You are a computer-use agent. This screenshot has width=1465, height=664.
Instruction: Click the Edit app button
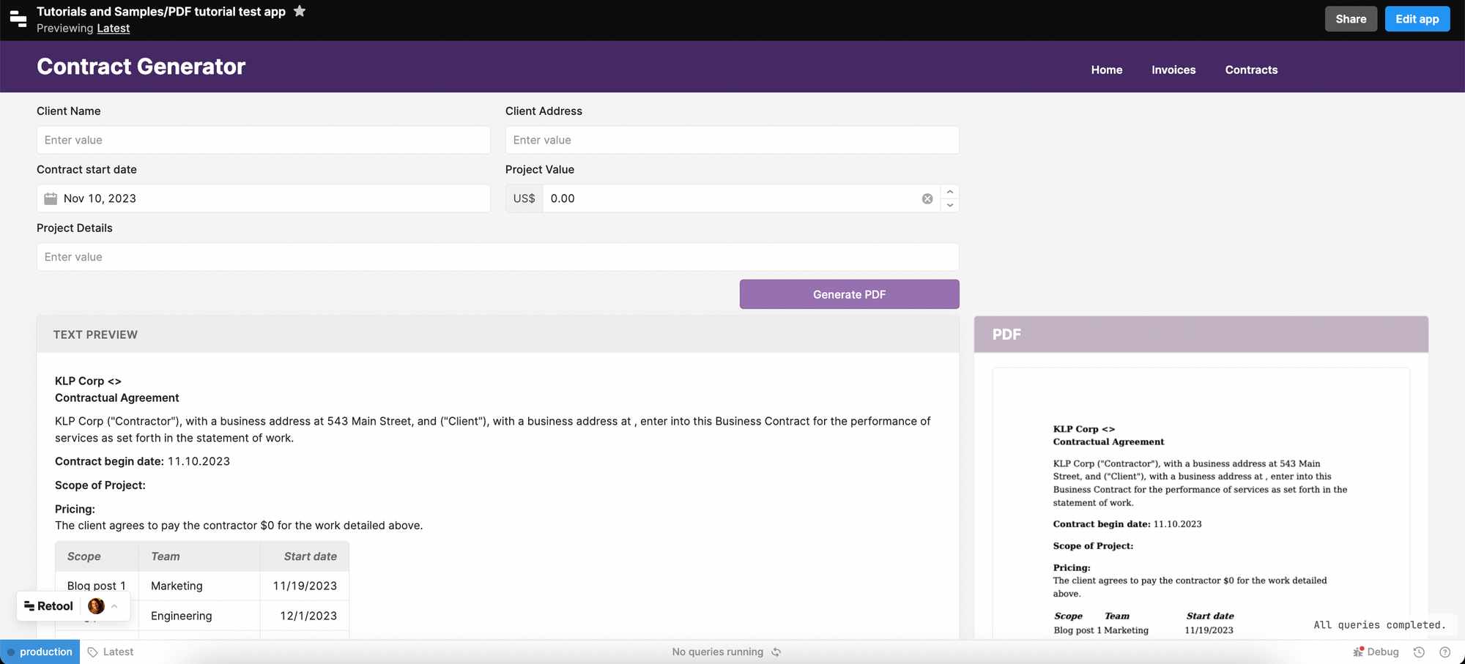[x=1417, y=19]
